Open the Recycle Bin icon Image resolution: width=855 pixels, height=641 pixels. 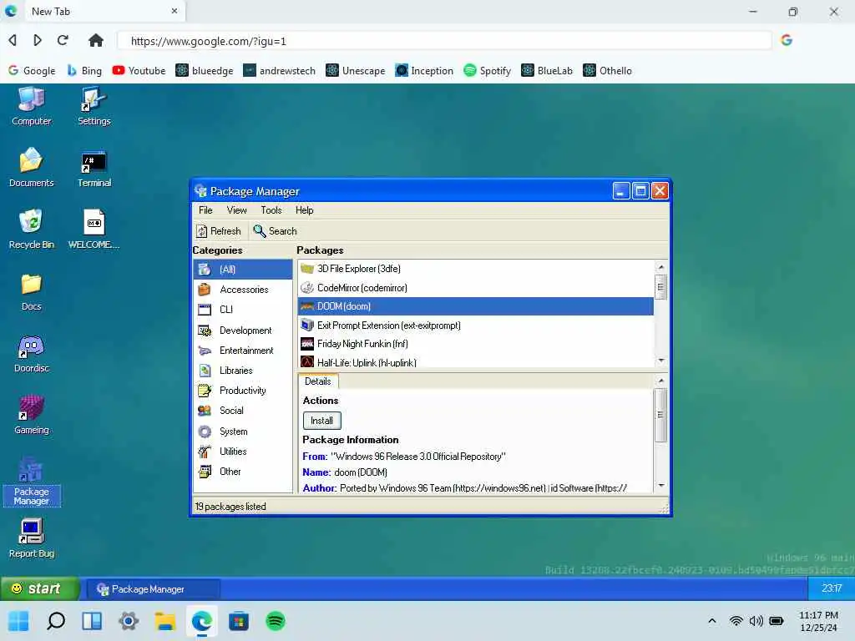[31, 230]
